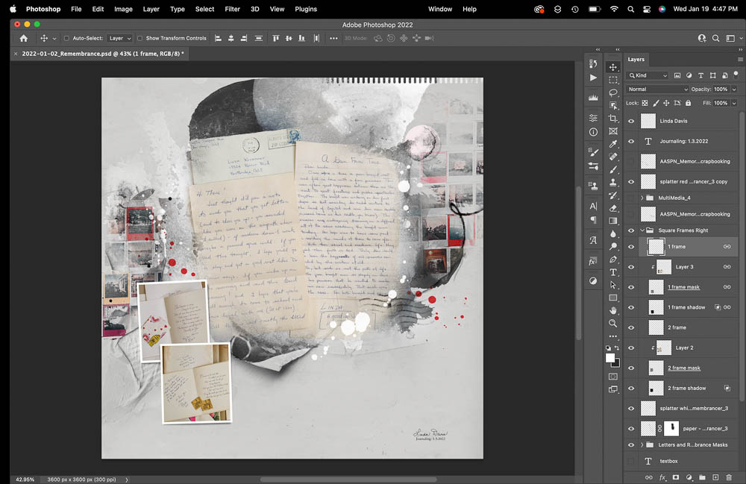Image resolution: width=746 pixels, height=484 pixels.
Task: Collapse the Square Frames Right group
Action: click(x=642, y=230)
